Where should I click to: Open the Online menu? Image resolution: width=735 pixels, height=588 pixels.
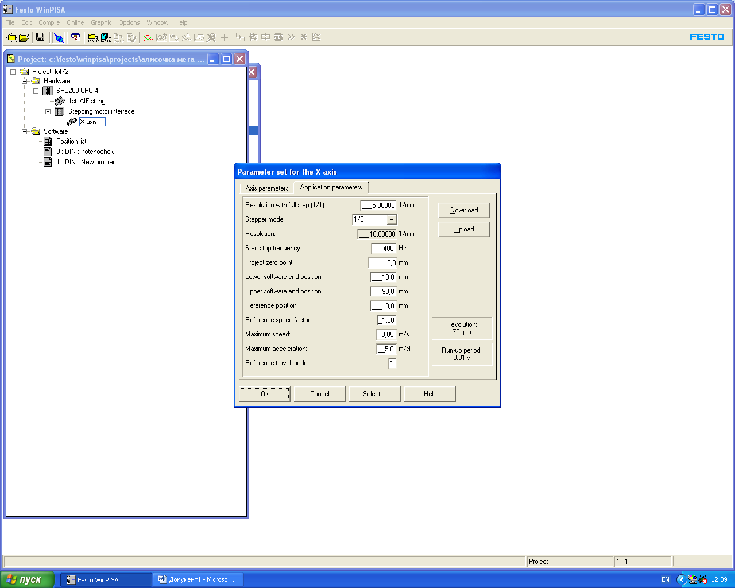click(75, 22)
